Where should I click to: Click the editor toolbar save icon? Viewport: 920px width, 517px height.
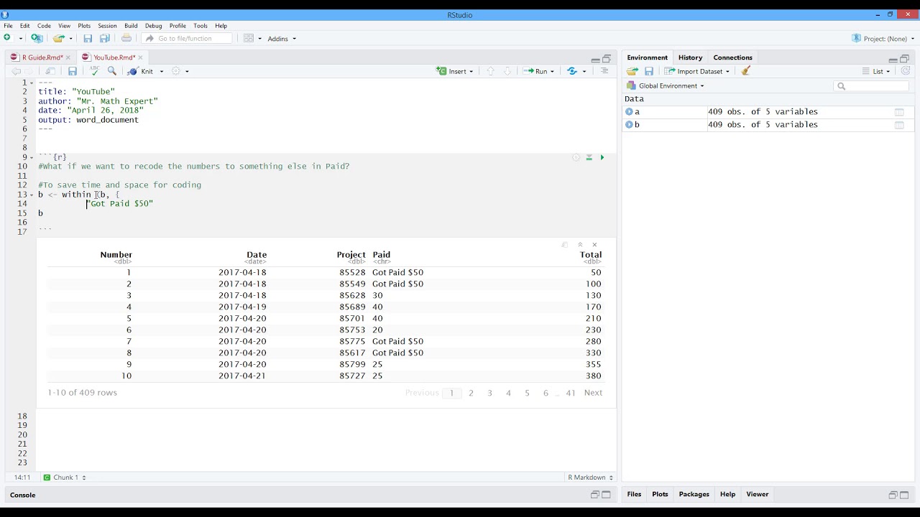tap(73, 71)
